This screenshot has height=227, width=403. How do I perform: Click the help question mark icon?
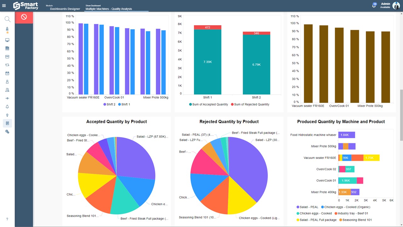(x=7, y=219)
